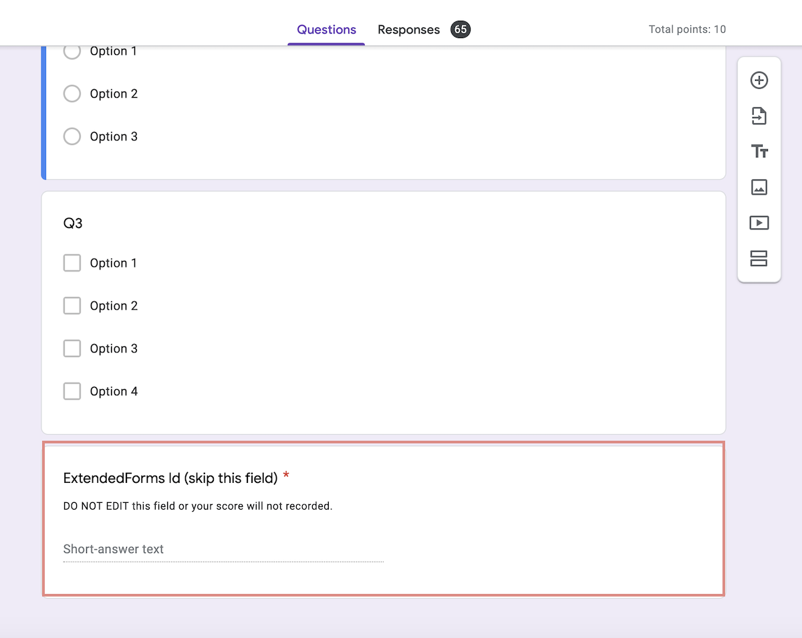The width and height of the screenshot is (802, 638).
Task: Select radio Option 3
Action: pyautogui.click(x=72, y=136)
